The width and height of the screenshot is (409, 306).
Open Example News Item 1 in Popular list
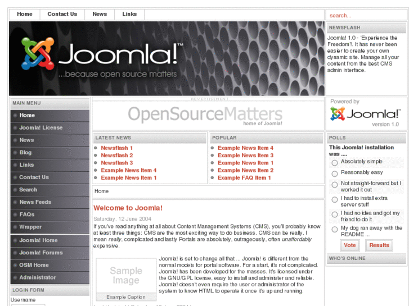tap(245, 163)
